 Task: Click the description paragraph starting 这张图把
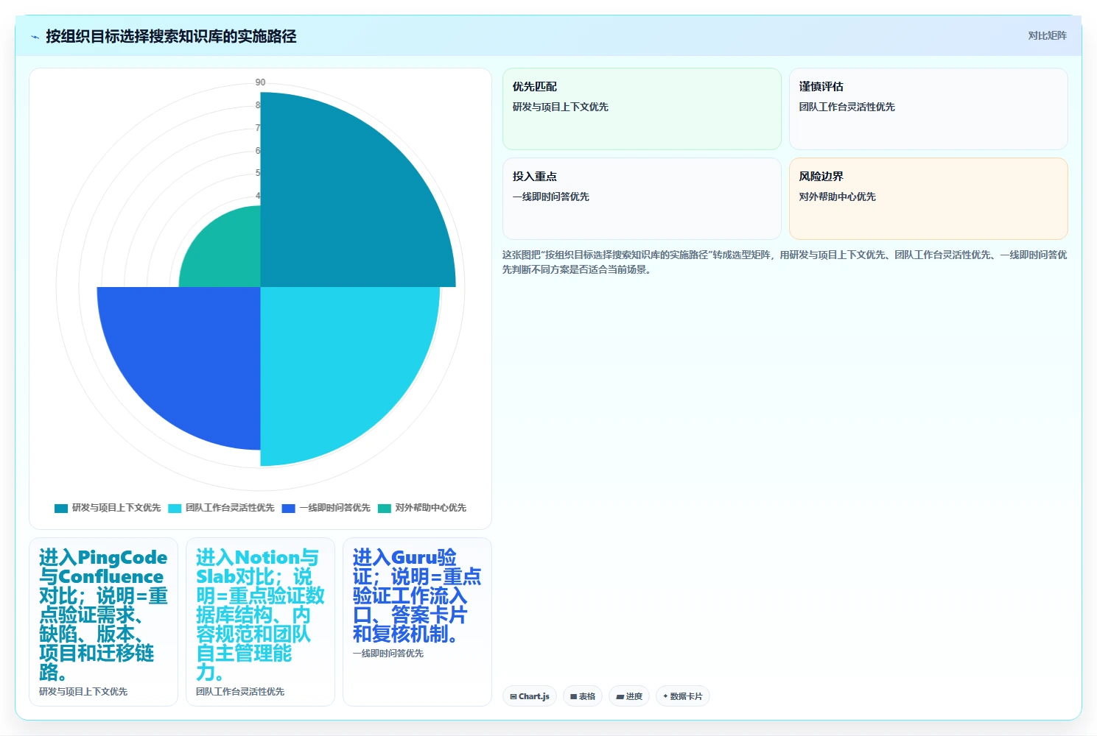(x=785, y=262)
